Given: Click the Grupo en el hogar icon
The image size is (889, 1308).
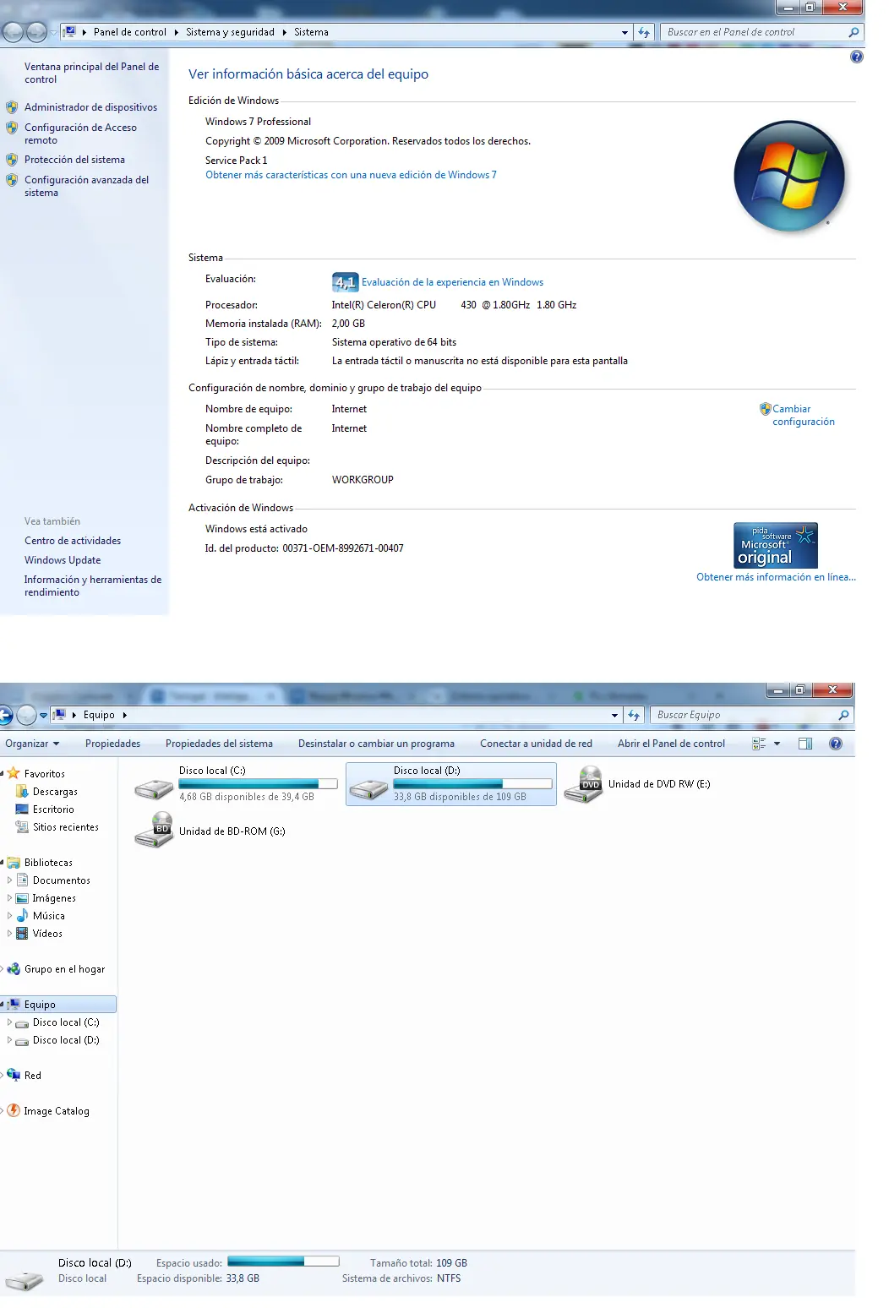Looking at the screenshot, I should pyautogui.click(x=14, y=969).
